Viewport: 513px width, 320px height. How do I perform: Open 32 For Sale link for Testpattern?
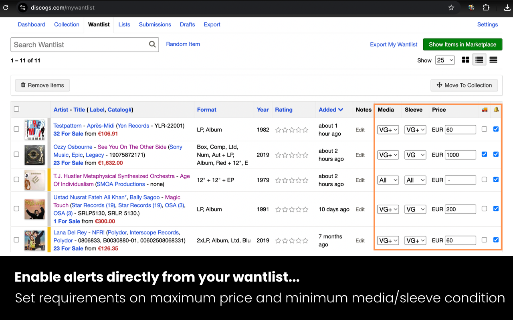69,134
